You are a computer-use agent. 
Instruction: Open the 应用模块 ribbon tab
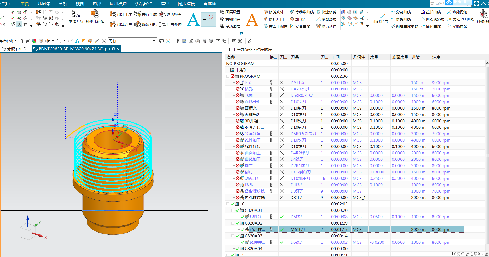(118, 3)
